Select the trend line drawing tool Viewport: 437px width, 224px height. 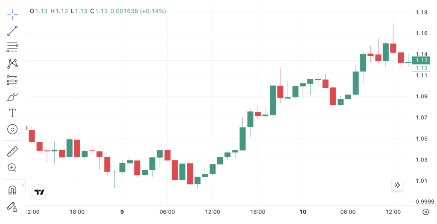click(12, 31)
